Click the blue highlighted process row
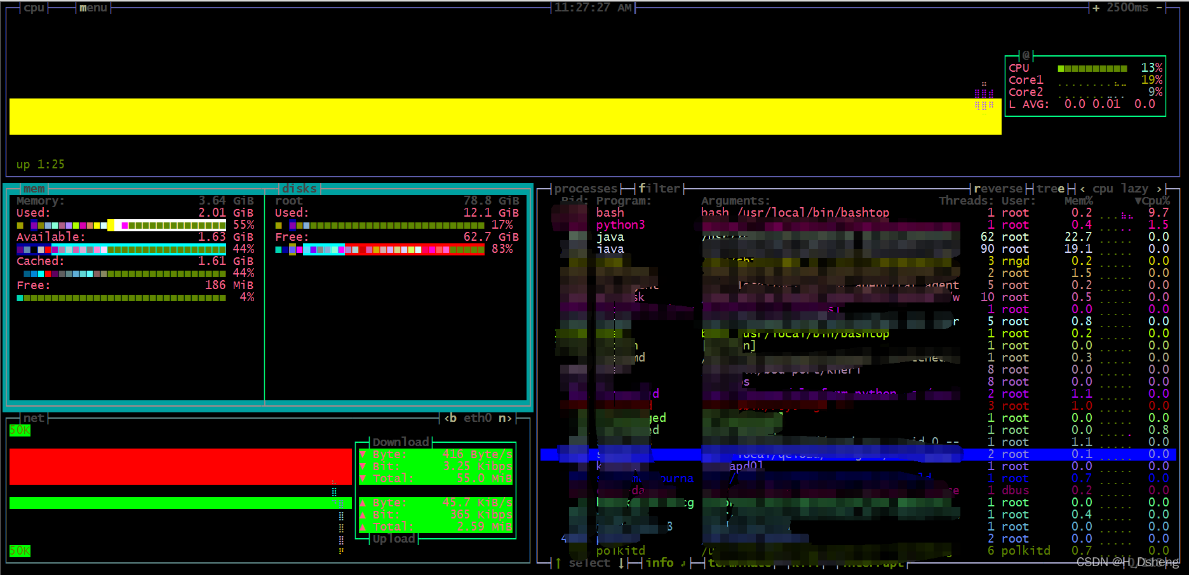Viewport: 1189px width, 575px height. point(858,454)
